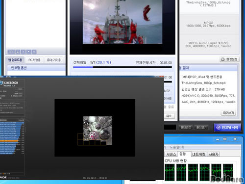
Task: Click the gear icon on 환경설정 button
Action: point(222,59)
